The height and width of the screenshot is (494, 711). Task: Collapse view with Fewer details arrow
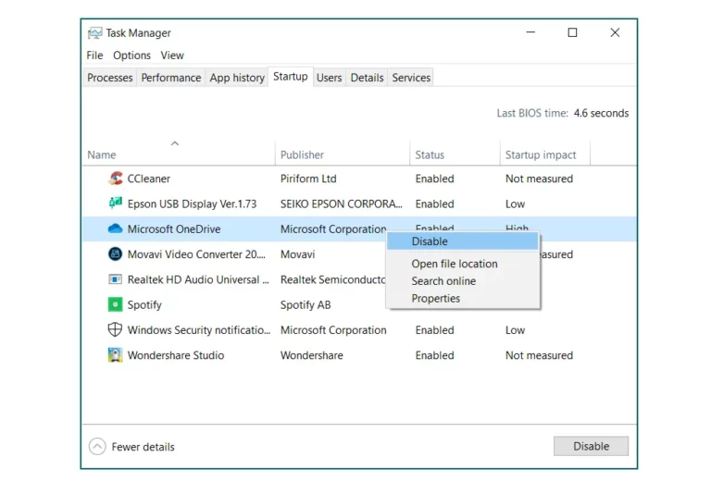(x=97, y=447)
